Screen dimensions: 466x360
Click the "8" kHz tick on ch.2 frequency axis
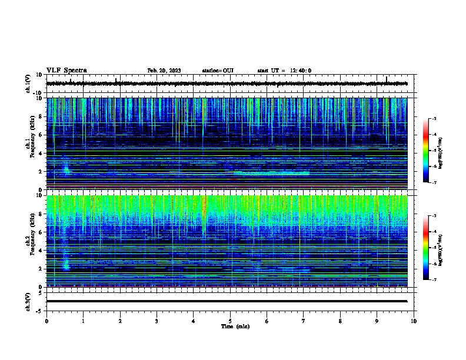point(41,214)
